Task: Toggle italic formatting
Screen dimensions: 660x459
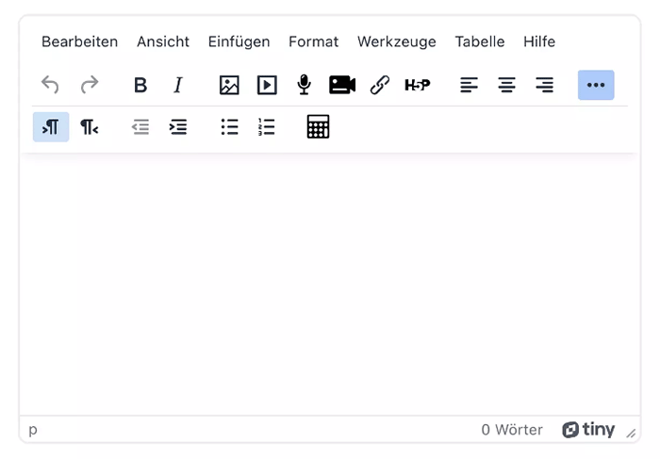Action: click(x=178, y=86)
